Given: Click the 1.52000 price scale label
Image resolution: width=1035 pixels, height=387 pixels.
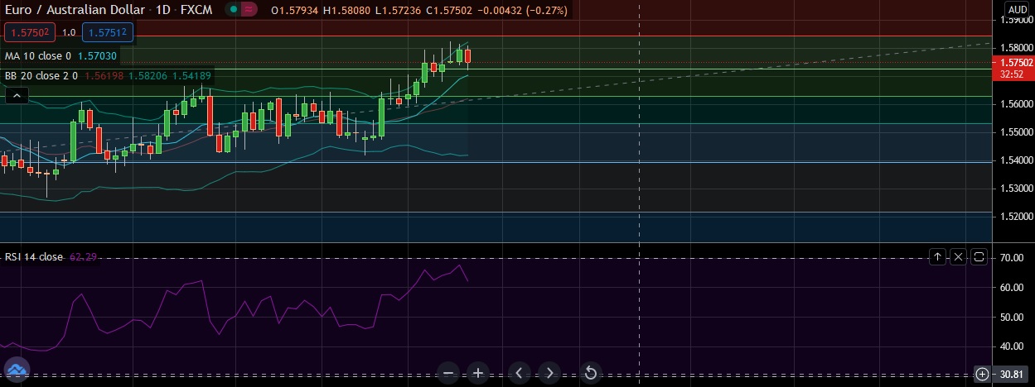Looking at the screenshot, I should pyautogui.click(x=1015, y=217).
